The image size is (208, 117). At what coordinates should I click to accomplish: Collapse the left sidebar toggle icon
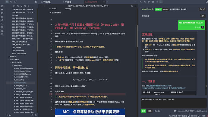click(36, 2)
